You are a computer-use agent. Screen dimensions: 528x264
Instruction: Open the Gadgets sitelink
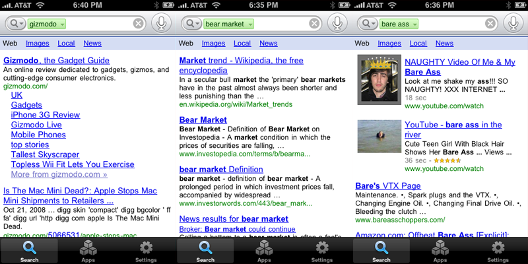(26, 105)
